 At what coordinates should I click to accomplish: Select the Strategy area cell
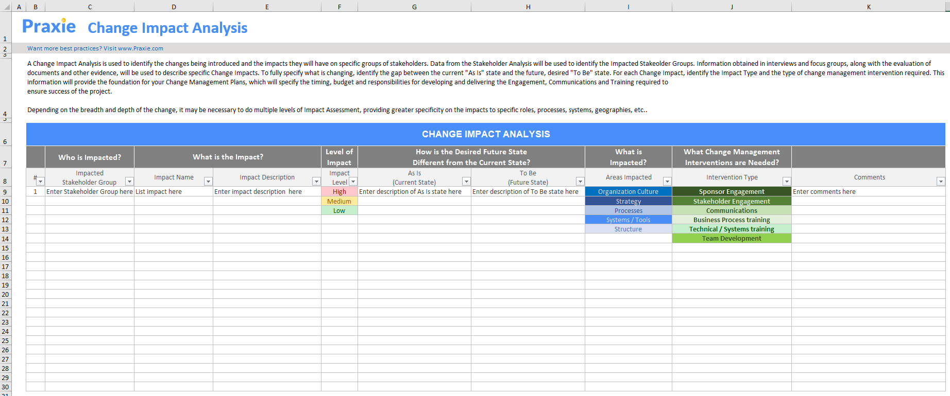pyautogui.click(x=629, y=201)
